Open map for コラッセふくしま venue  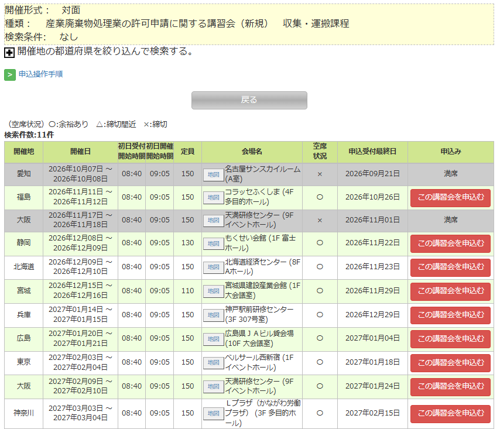point(213,198)
